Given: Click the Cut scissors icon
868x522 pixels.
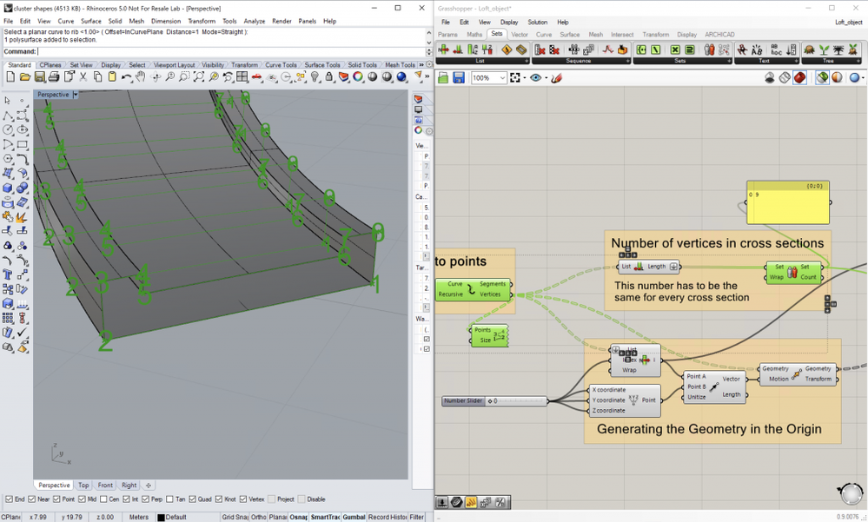Looking at the screenshot, I should pos(83,77).
